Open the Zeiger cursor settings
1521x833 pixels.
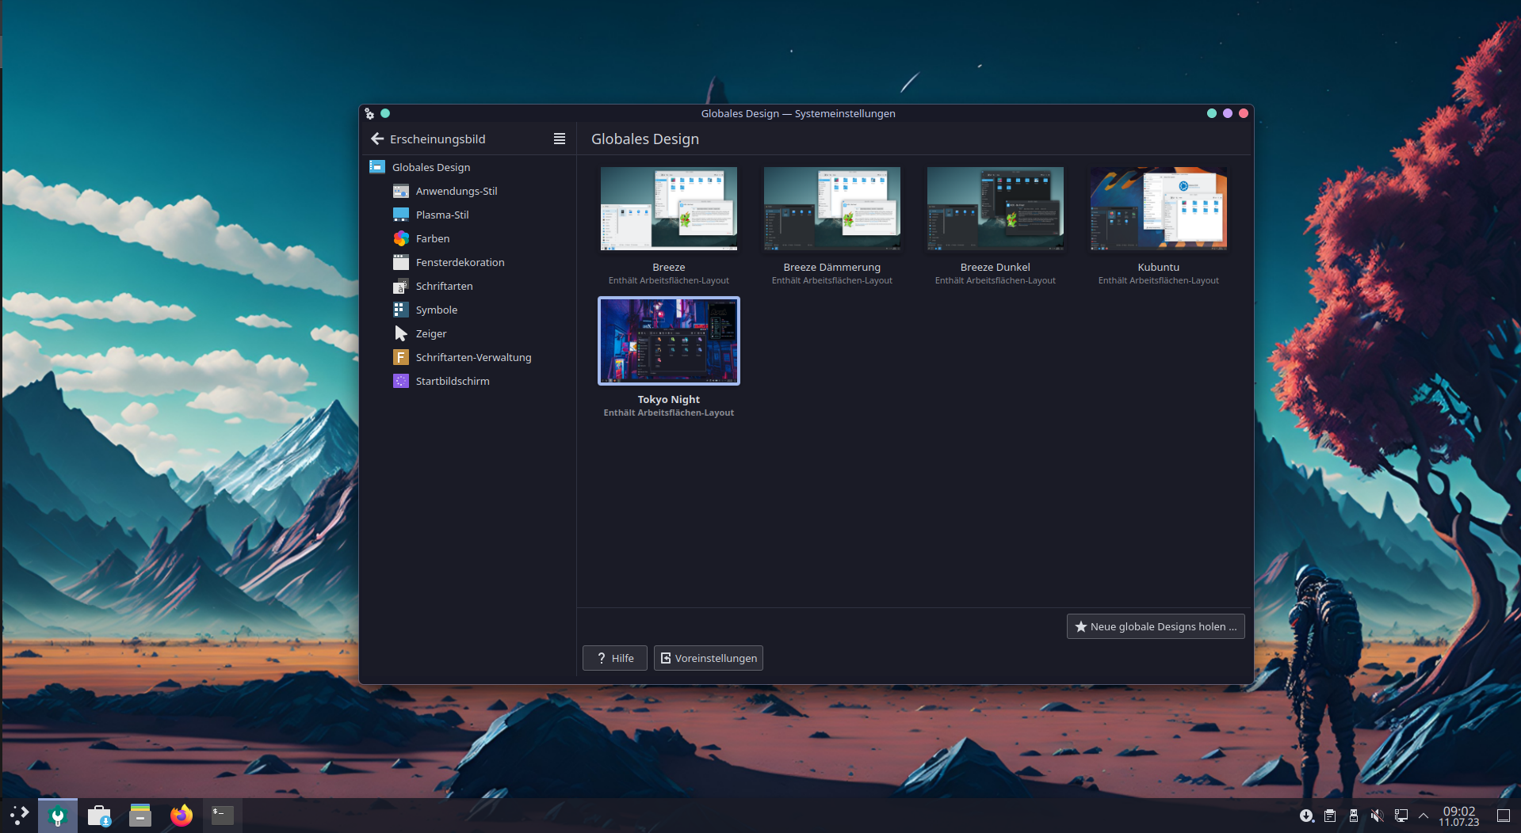click(468, 333)
